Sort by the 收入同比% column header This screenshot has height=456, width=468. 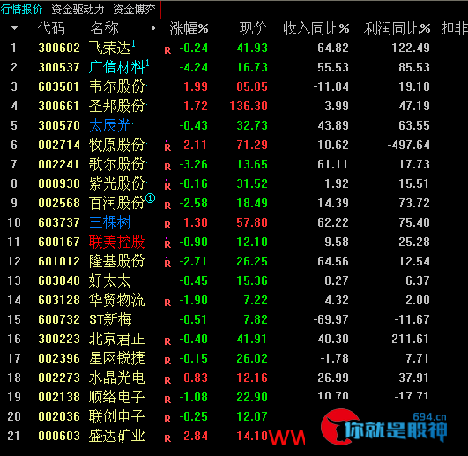pyautogui.click(x=316, y=29)
